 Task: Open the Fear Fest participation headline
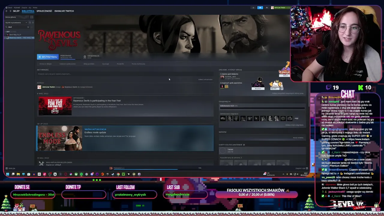pyautogui.click(x=97, y=101)
